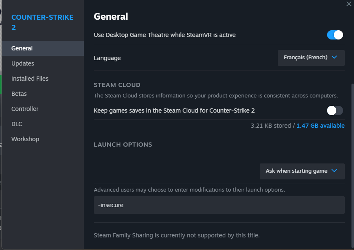Open the Controller settings tab
This screenshot has width=354, height=250.
click(25, 109)
